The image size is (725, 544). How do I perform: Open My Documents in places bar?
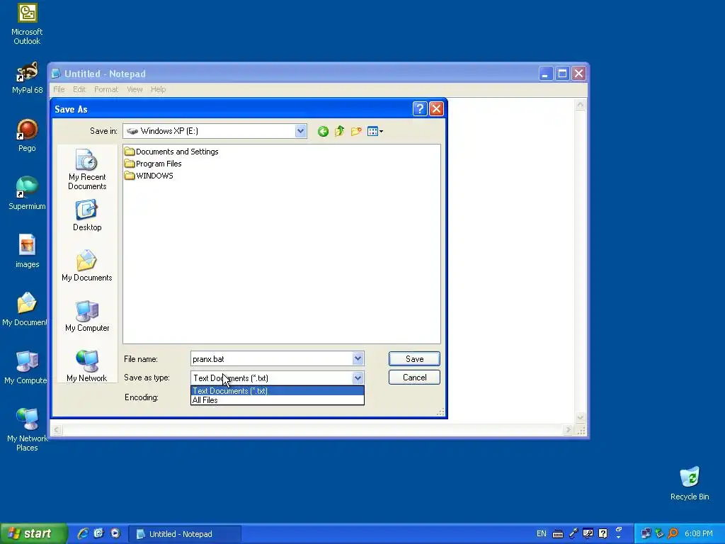[87, 266]
